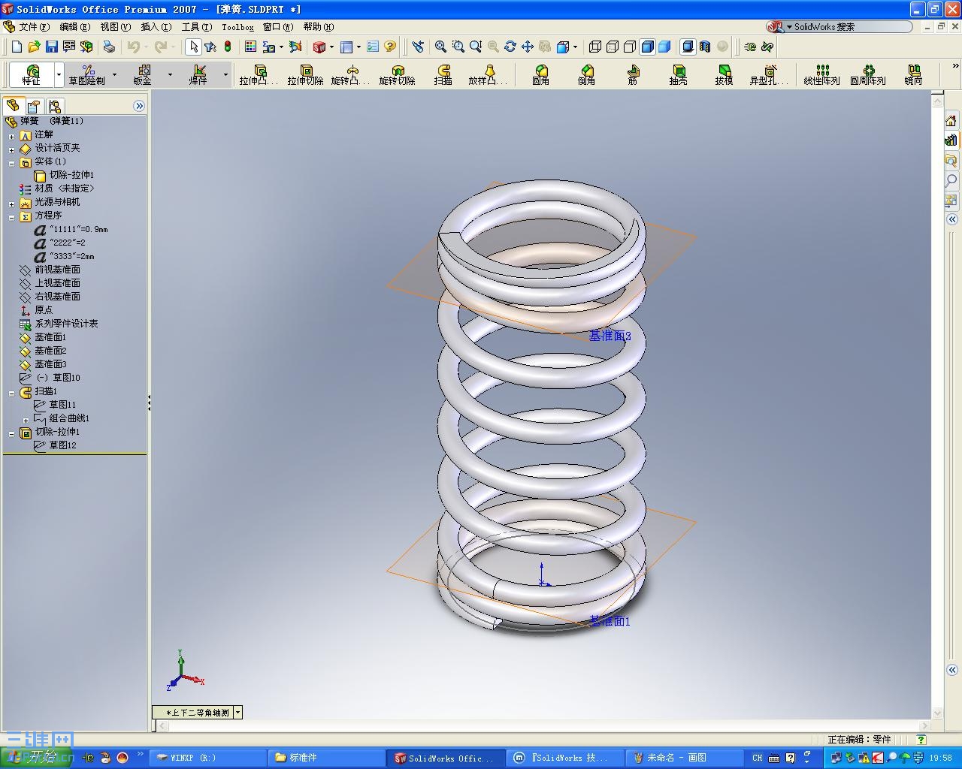Click the Rotate View icon

pos(510,47)
